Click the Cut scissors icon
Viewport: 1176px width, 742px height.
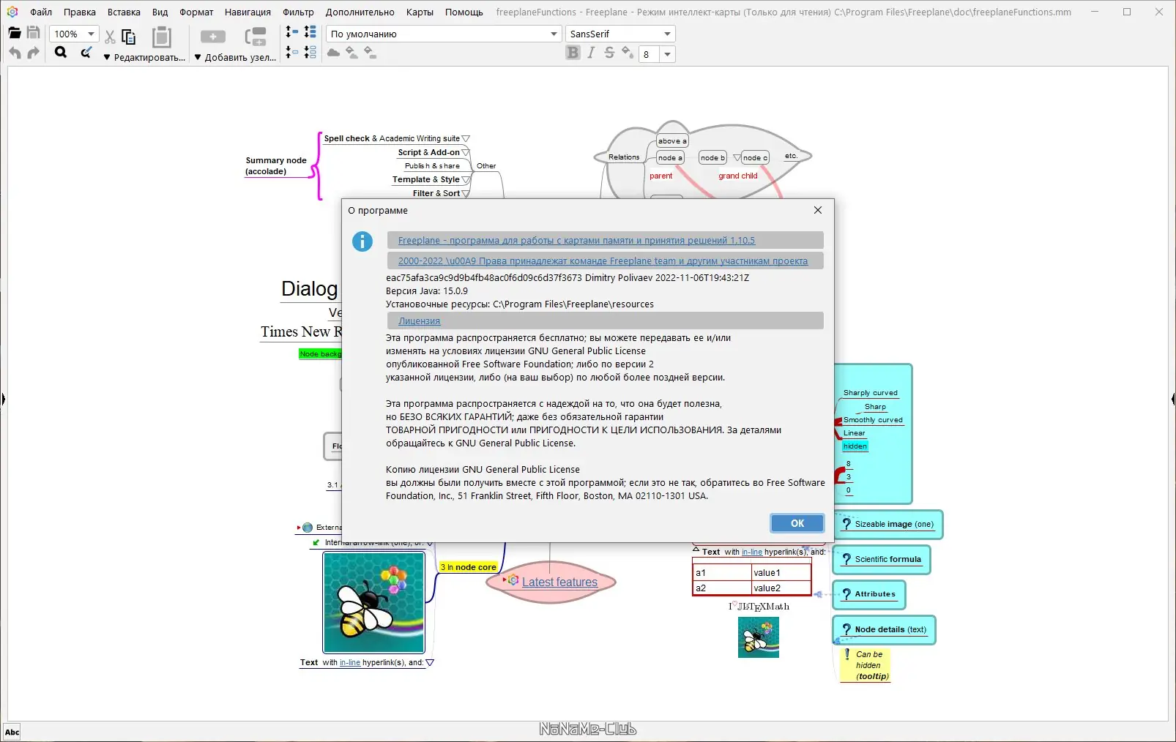110,37
